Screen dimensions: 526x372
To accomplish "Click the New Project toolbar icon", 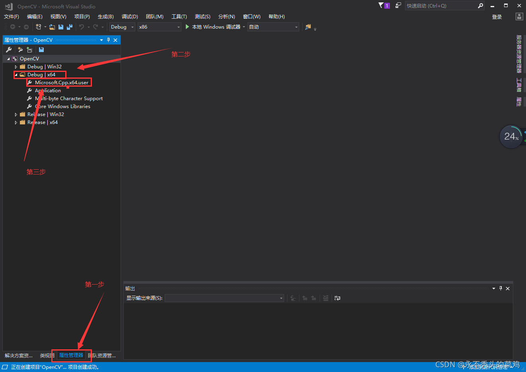I will click(39, 27).
